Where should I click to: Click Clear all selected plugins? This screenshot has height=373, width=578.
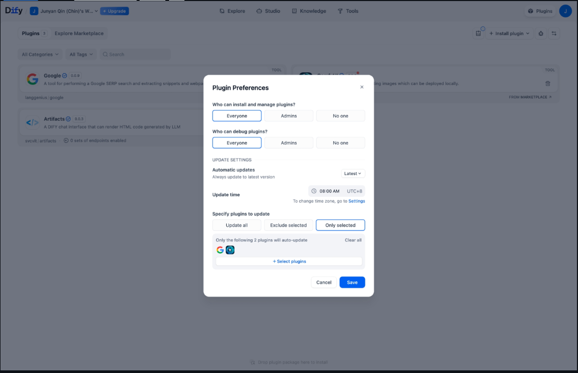tap(353, 240)
